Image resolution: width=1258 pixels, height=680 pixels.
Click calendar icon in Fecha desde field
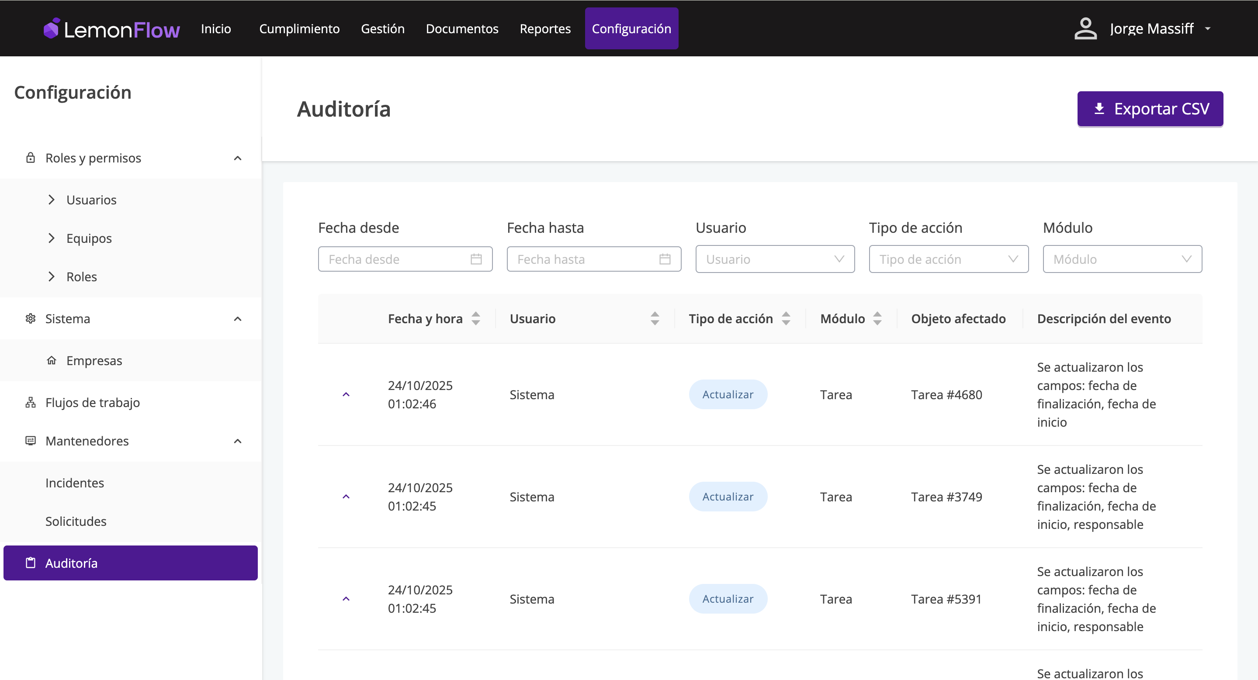coord(476,259)
